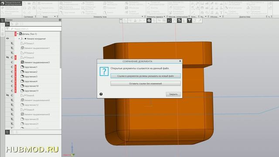Click Диагностика ribbon group label
This screenshot has width=279, height=157.
pyautogui.click(x=245, y=17)
